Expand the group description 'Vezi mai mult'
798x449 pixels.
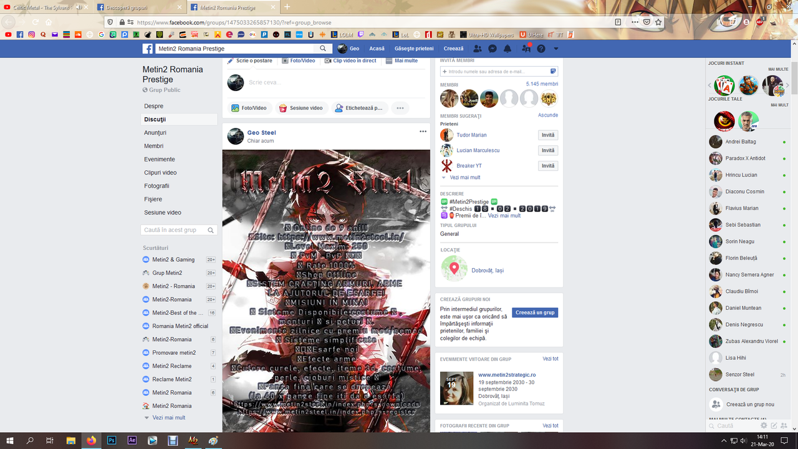[504, 216]
